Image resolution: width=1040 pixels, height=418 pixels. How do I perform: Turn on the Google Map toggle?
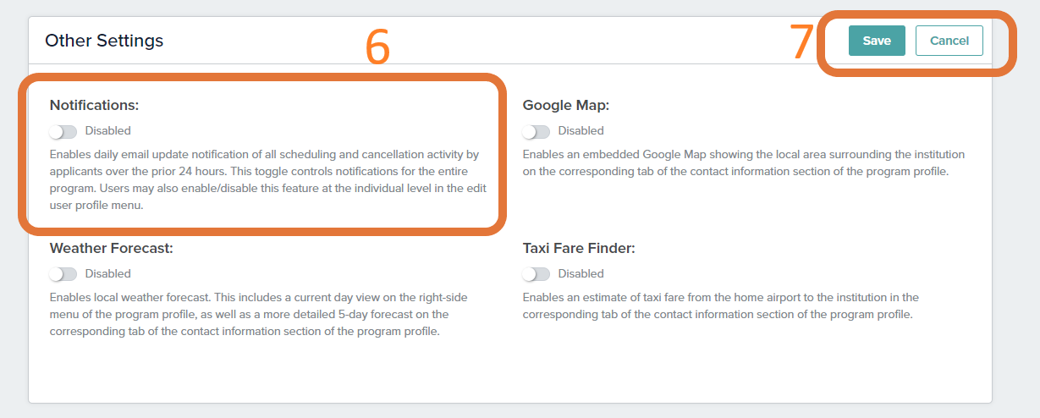coord(536,131)
